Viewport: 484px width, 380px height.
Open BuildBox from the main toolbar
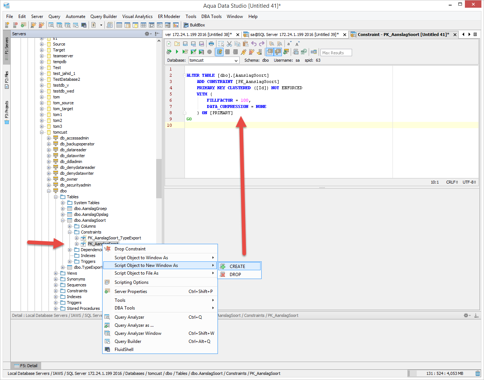point(194,25)
